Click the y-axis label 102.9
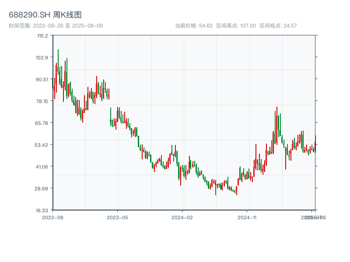This screenshot has height=262, width=350. (x=42, y=58)
